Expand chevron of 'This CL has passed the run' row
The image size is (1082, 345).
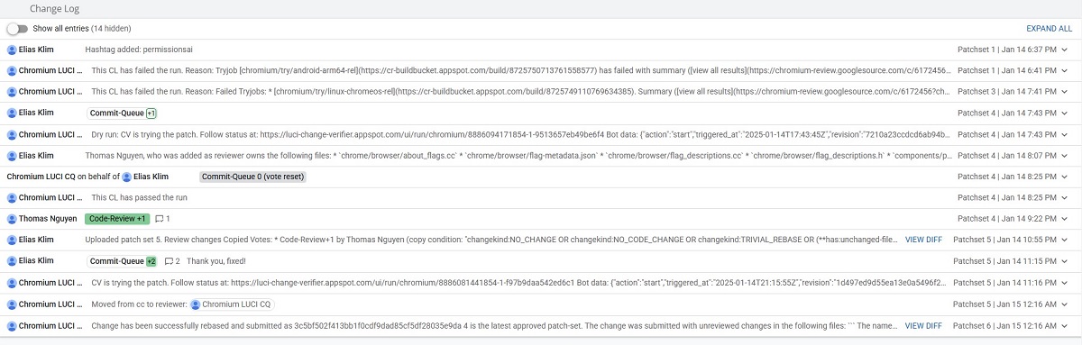click(x=1065, y=197)
